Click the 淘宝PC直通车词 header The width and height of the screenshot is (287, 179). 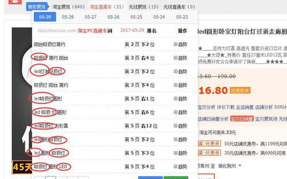95,31
